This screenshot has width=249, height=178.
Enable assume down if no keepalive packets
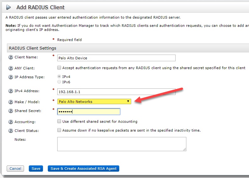[59, 130]
